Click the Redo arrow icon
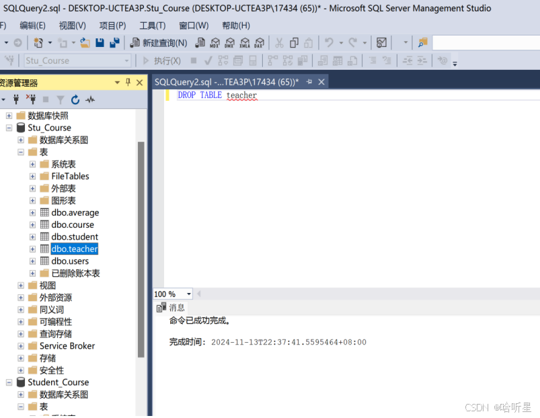540x418 pixels. (352, 42)
